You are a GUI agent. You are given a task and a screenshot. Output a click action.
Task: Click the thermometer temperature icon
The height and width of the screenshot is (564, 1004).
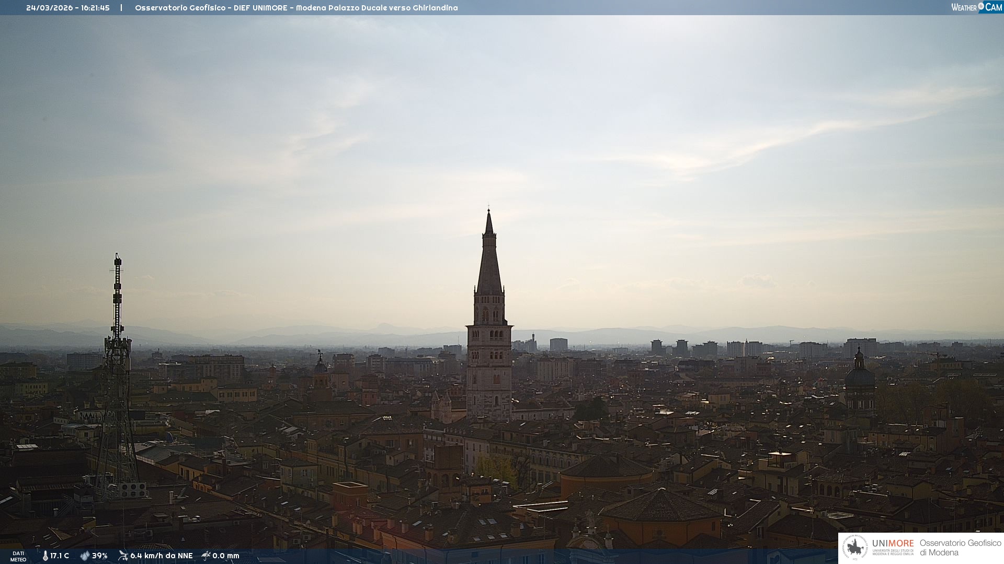pos(45,556)
